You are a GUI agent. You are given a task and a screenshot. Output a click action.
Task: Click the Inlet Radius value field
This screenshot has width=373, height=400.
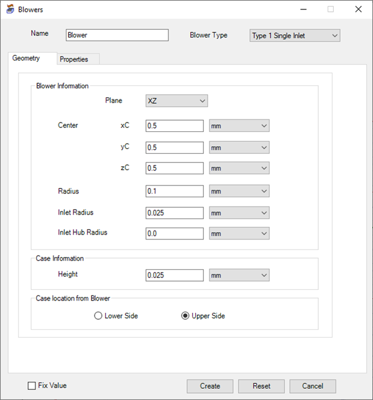pyautogui.click(x=175, y=213)
